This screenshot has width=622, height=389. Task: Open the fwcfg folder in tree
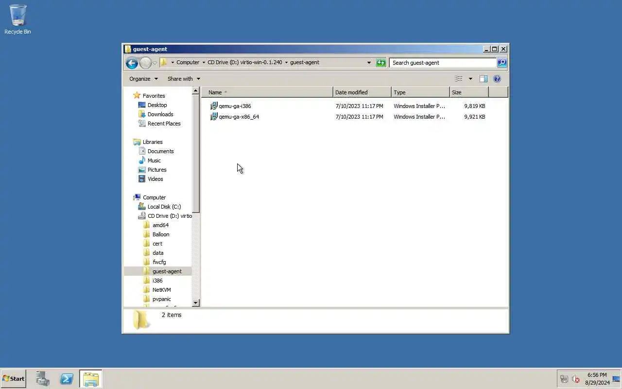[155, 262]
